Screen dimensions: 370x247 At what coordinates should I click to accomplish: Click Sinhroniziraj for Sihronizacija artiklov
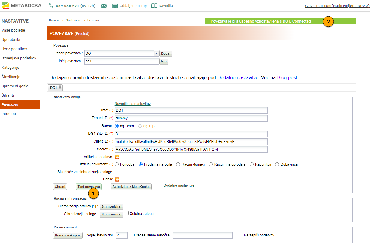[111, 207]
